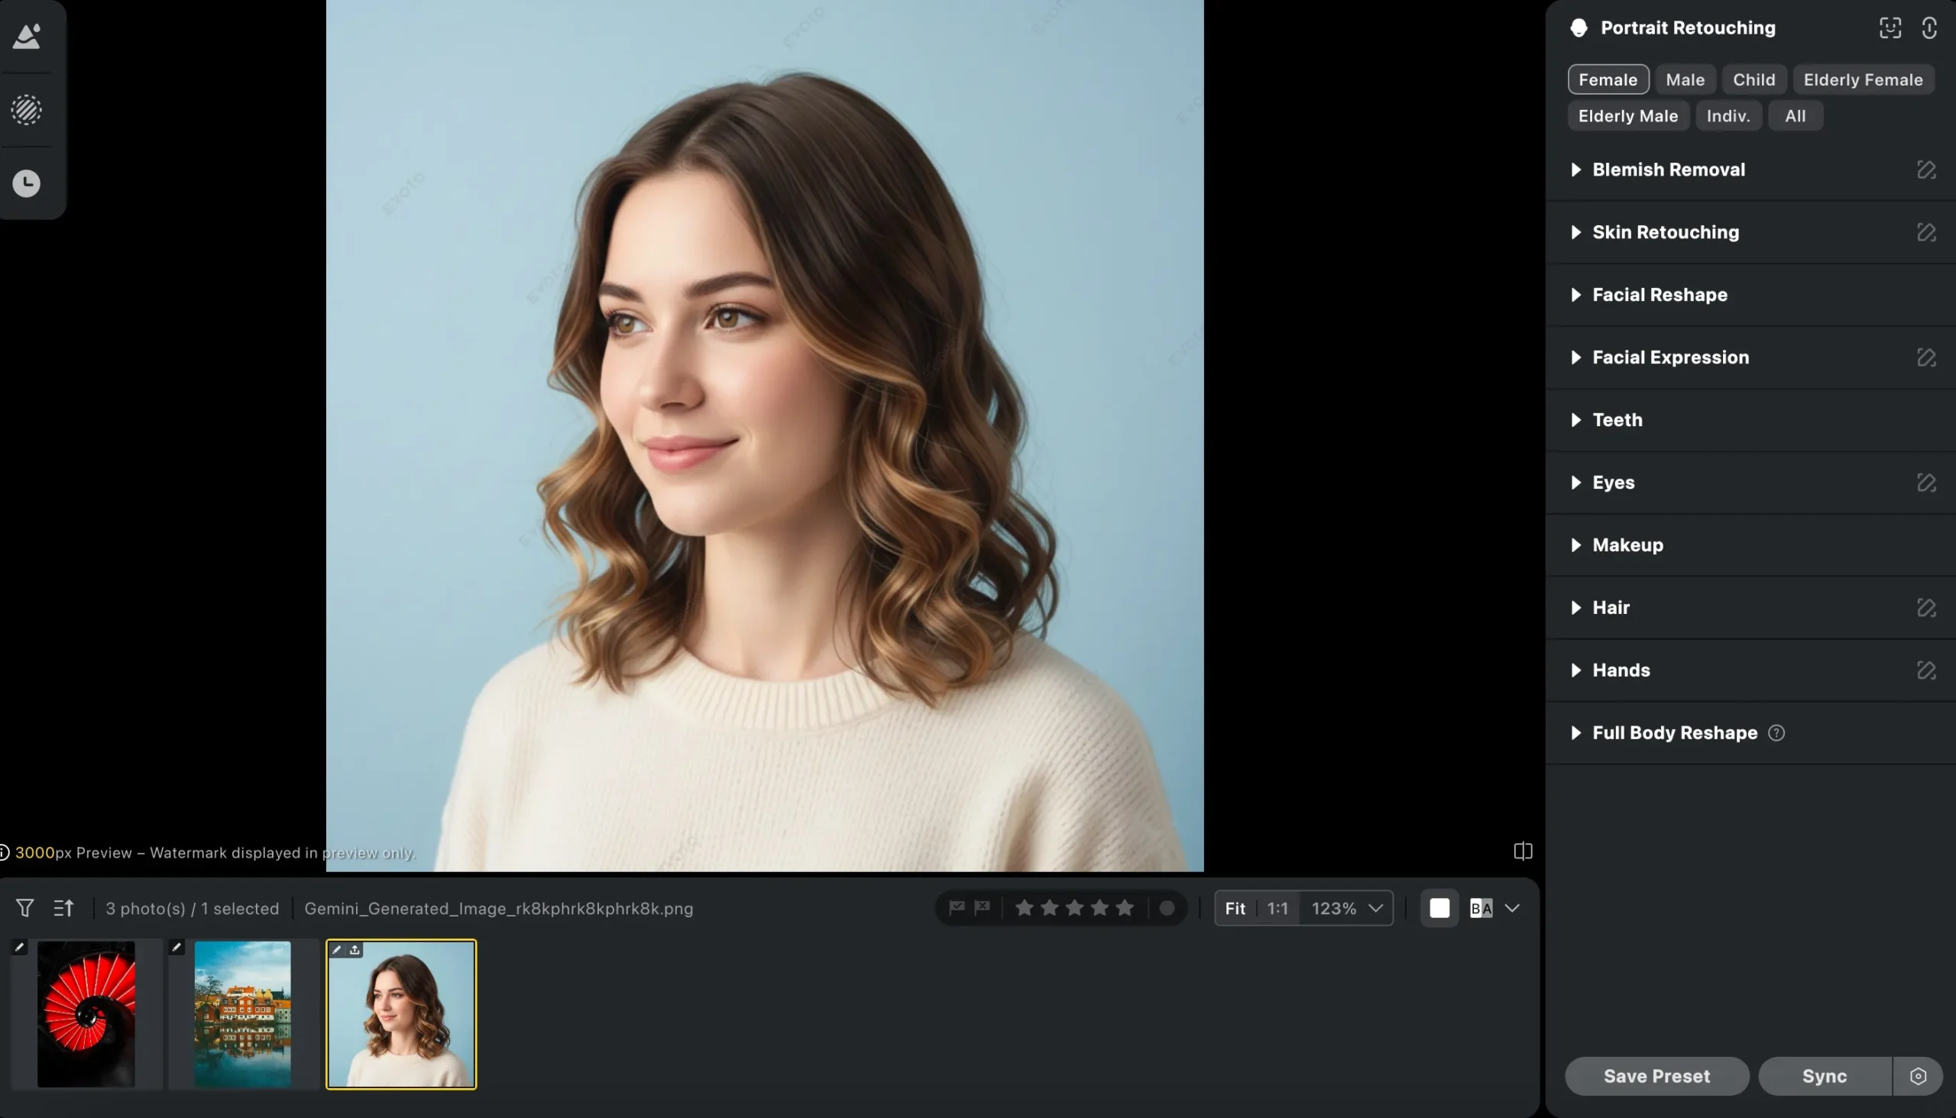
Task: Click the power toggle icon beside face detection
Action: 1929,27
